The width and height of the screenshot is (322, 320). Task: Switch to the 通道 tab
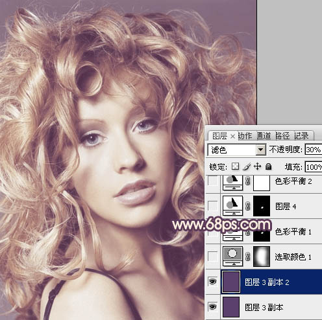[x=264, y=136]
